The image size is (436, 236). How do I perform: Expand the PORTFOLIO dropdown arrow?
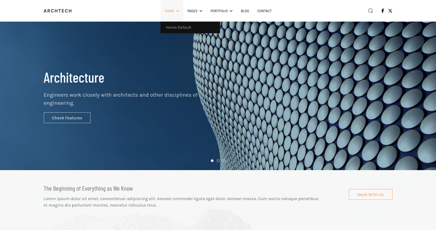(231, 11)
